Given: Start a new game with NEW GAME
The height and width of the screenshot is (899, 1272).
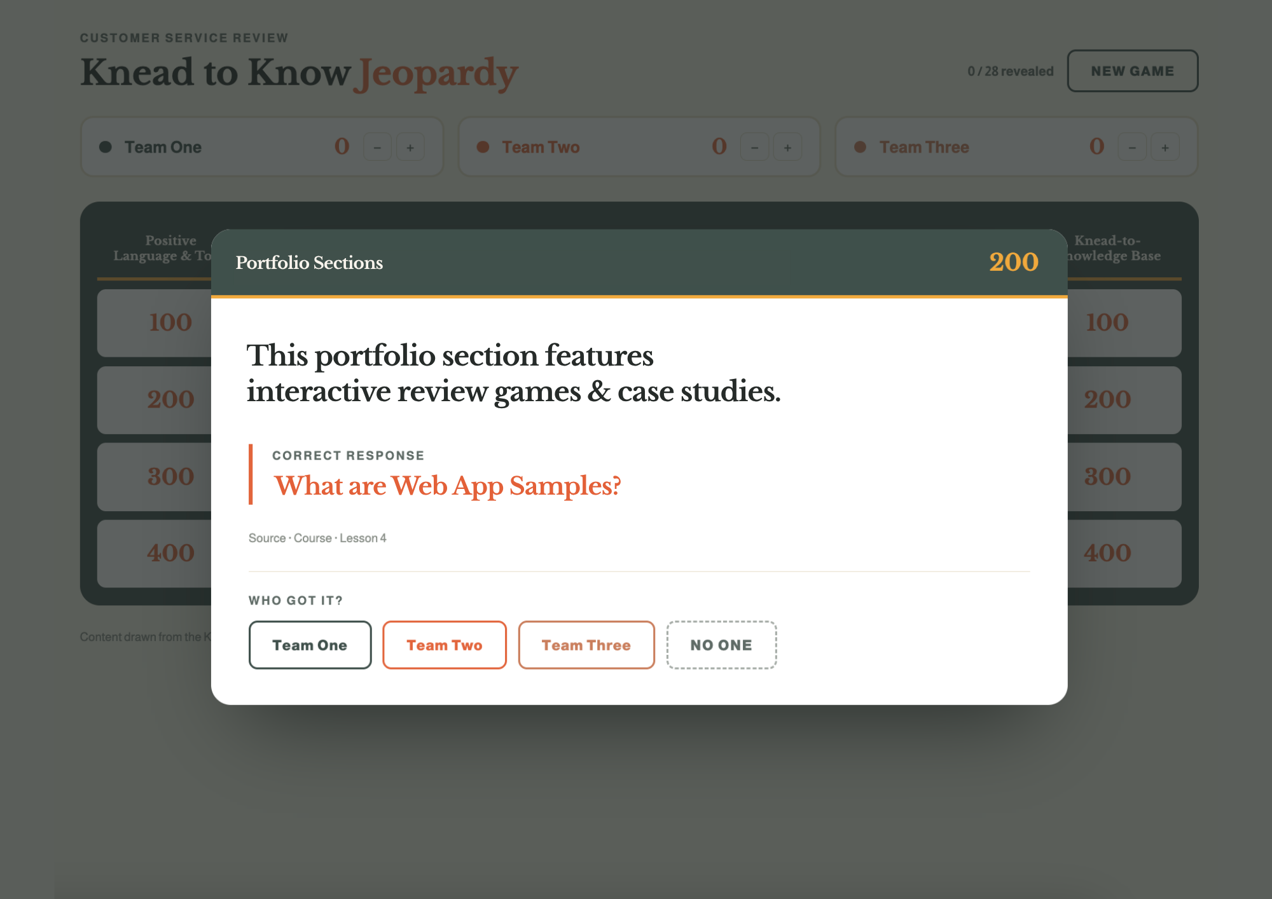Looking at the screenshot, I should click(x=1132, y=71).
